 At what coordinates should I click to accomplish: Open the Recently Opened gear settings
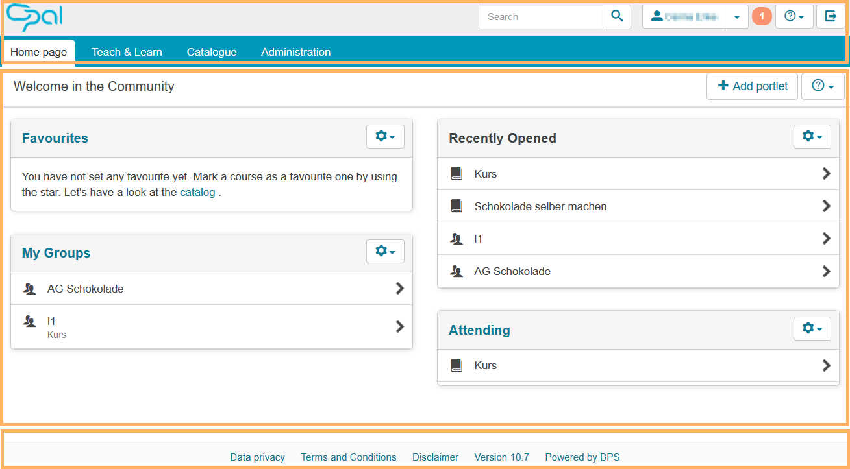[x=812, y=137]
